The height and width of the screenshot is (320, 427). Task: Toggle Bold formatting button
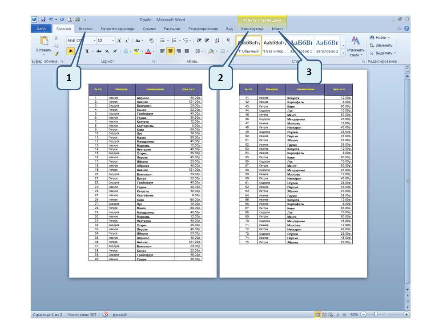coord(70,52)
